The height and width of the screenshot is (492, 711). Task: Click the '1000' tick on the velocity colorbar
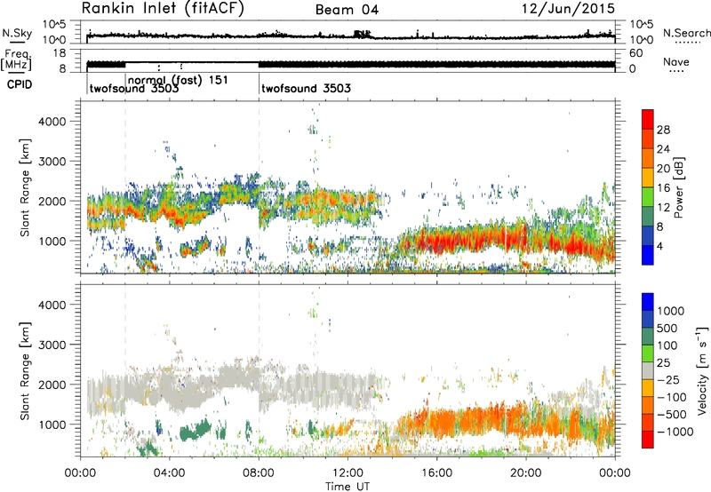671,311
